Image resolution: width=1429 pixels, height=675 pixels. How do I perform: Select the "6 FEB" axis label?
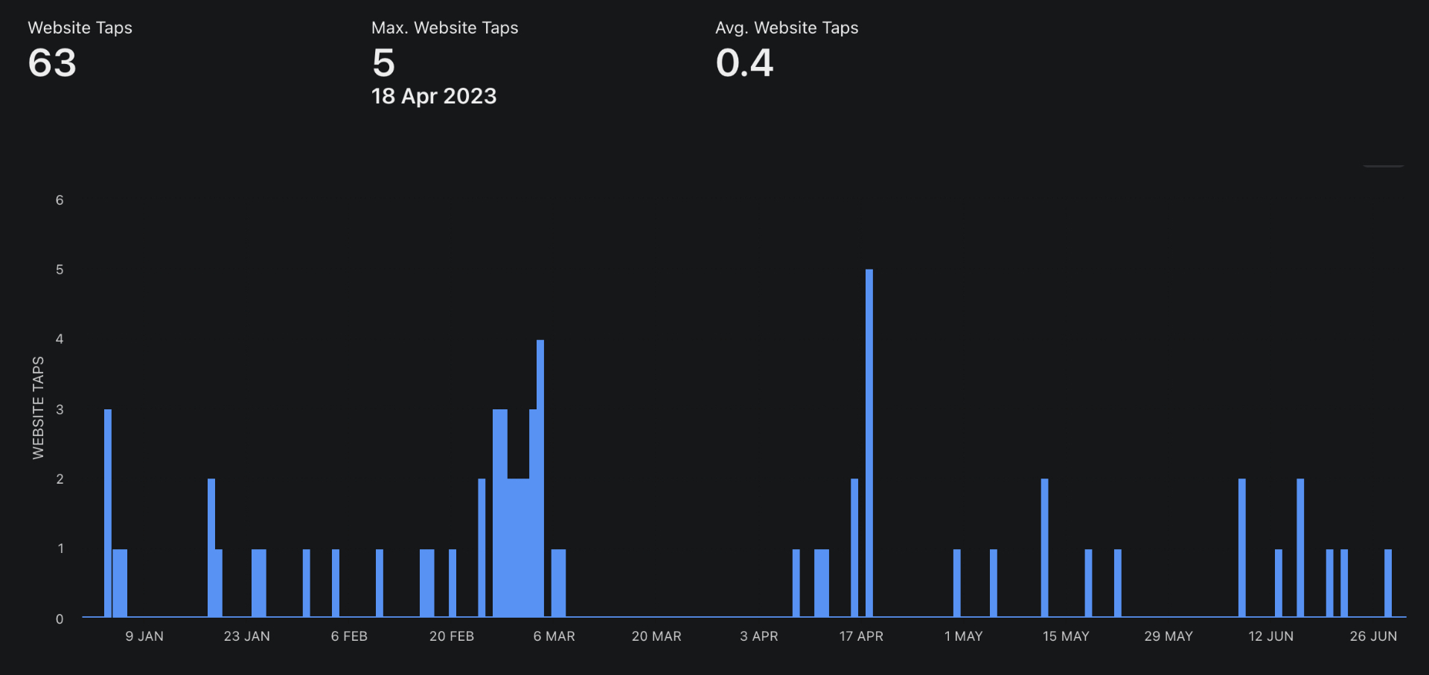pyautogui.click(x=349, y=636)
